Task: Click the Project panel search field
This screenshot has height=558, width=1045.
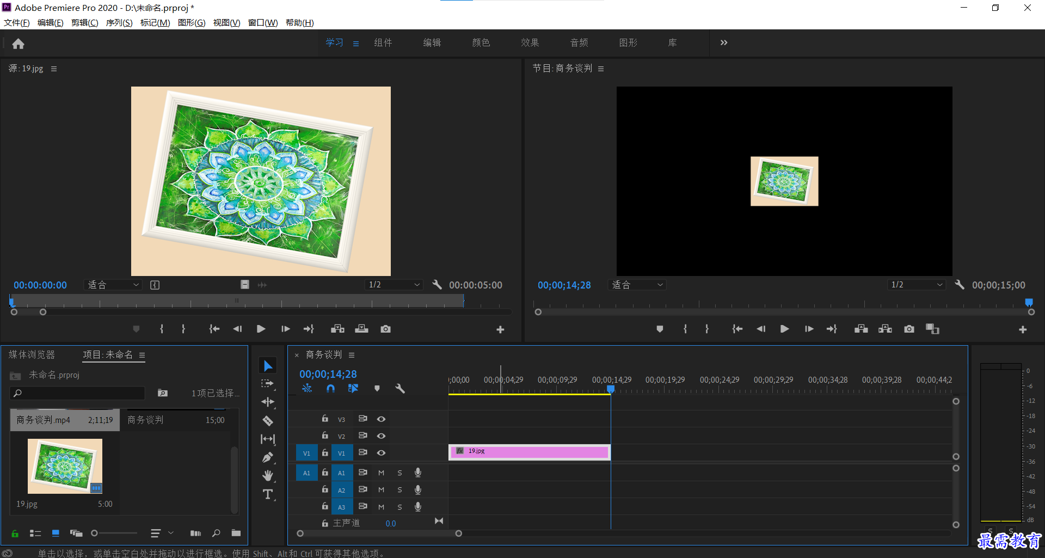Action: pos(77,393)
